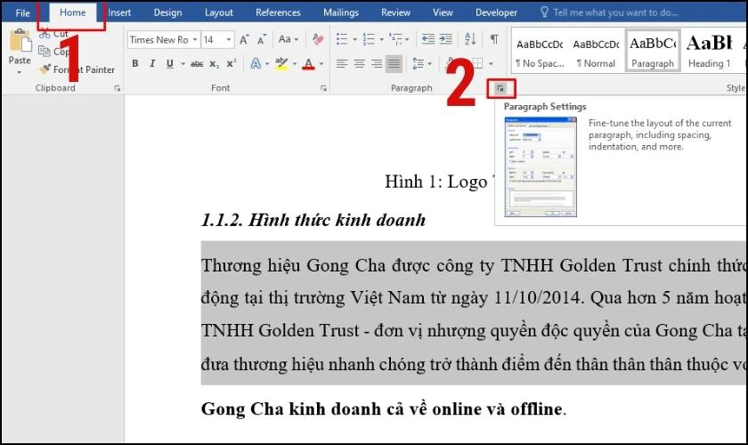Insert a multilevel list

click(395, 39)
